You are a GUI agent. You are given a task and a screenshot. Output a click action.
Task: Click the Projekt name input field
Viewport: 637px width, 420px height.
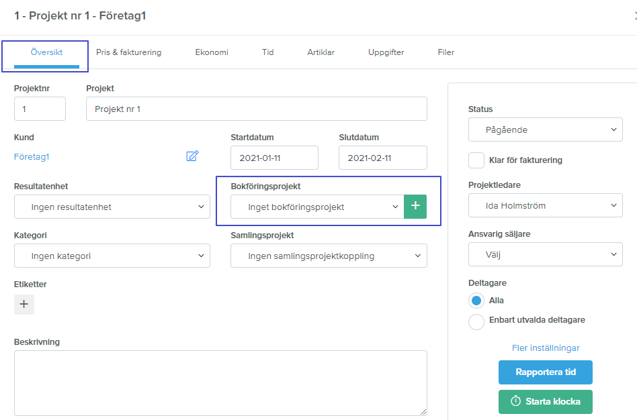[x=256, y=109]
